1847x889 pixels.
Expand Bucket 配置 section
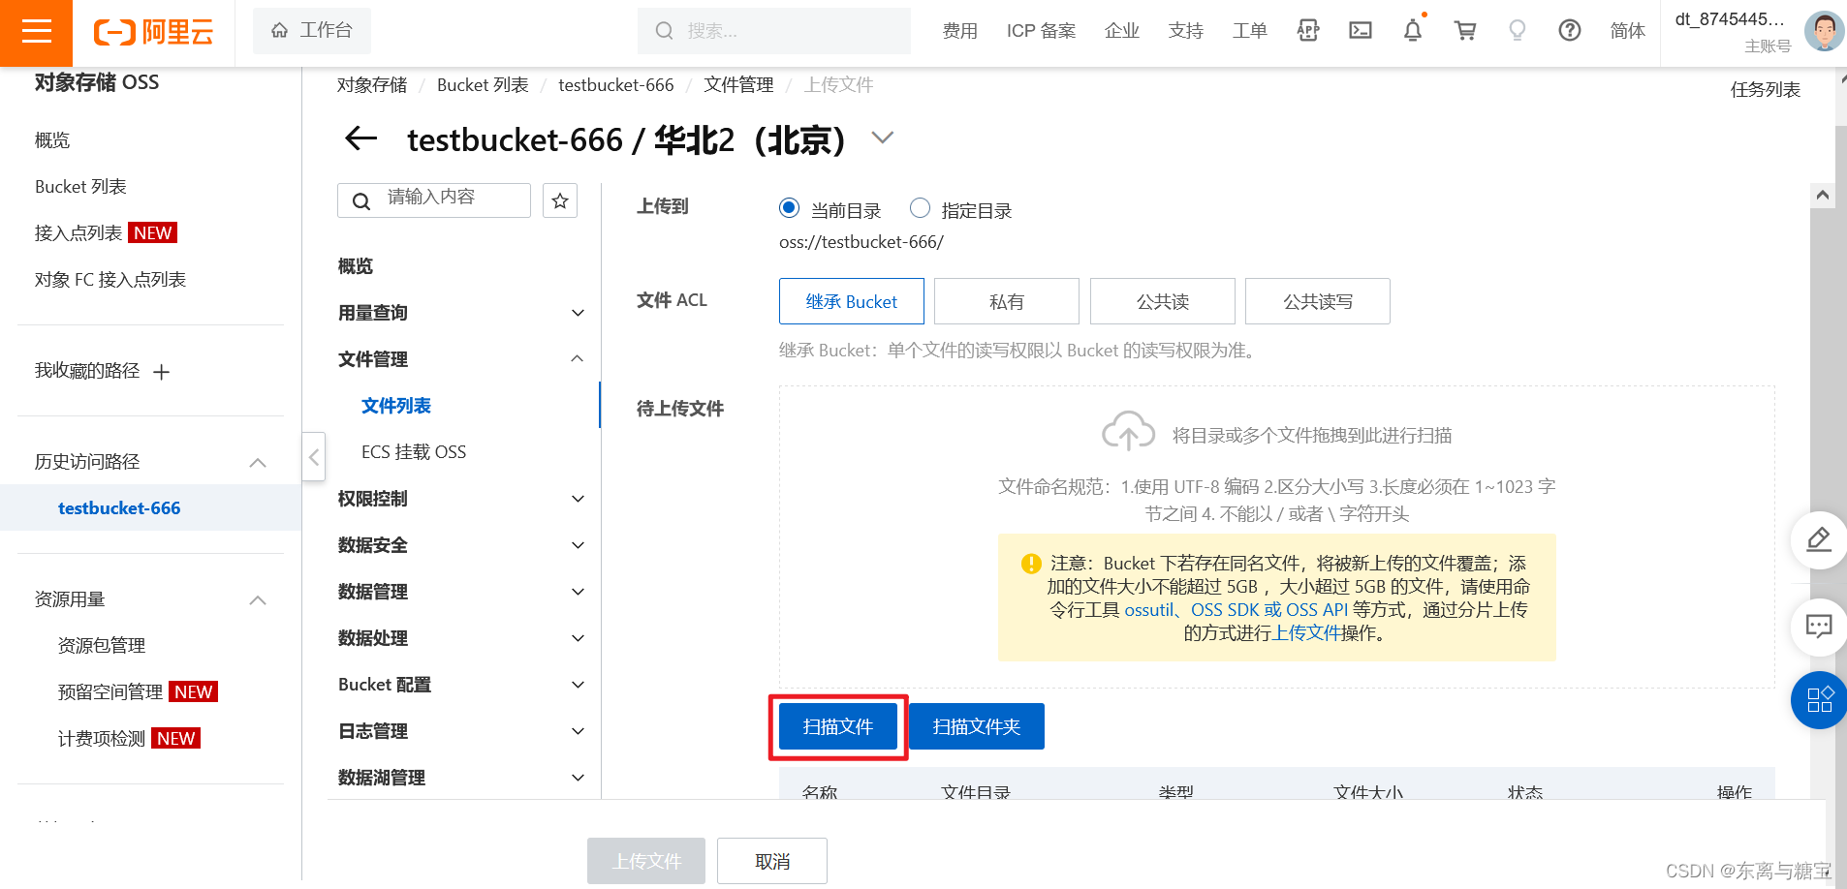[461, 685]
